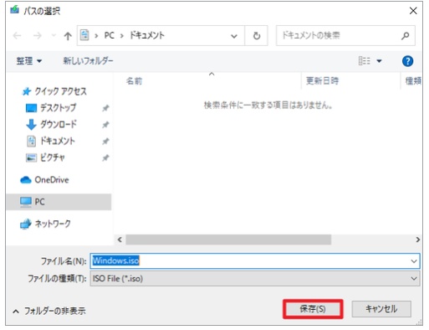This screenshot has height=330, width=429.
Task: Click the 保存(S) button
Action: click(x=313, y=309)
